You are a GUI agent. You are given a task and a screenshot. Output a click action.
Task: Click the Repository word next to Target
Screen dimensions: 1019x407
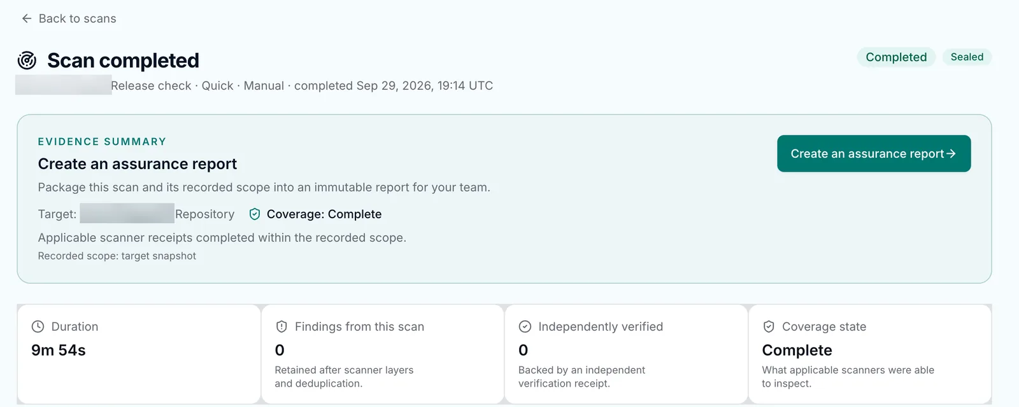(x=204, y=214)
